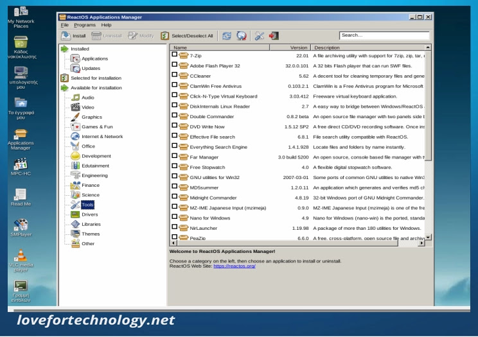
Task: Click in the Search field
Action: 384,35
